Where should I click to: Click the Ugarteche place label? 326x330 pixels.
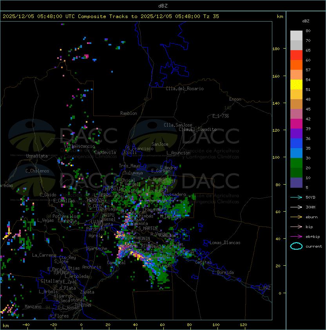(96, 248)
